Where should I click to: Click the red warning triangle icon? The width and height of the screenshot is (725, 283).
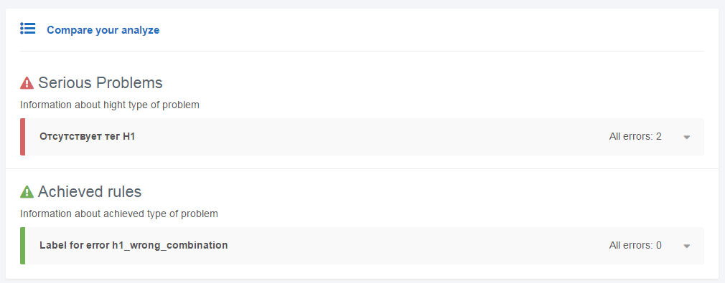(x=27, y=83)
